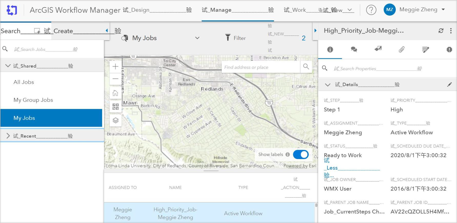Open the My Jobs query dropdown
The width and height of the screenshot is (457, 223).
197,38
